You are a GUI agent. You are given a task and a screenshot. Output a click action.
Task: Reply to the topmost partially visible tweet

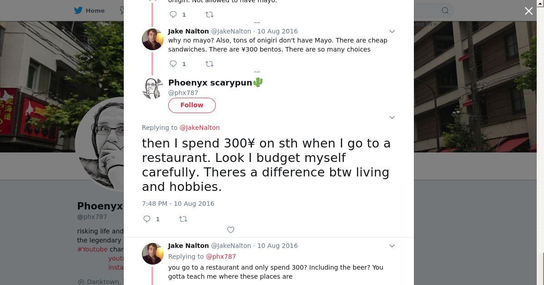point(173,14)
